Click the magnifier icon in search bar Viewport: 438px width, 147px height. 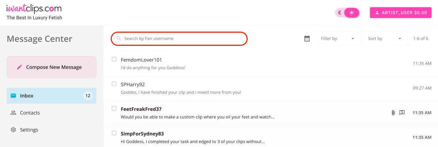[119, 39]
